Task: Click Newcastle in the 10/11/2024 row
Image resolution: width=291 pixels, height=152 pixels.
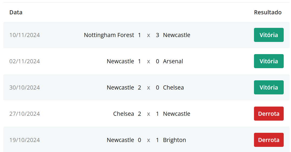Action: pos(176,35)
